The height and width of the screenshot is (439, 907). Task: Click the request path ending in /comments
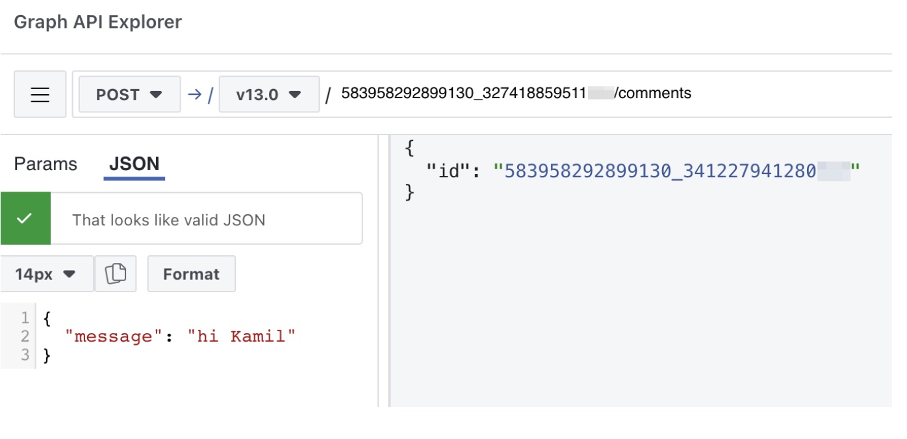[516, 94]
